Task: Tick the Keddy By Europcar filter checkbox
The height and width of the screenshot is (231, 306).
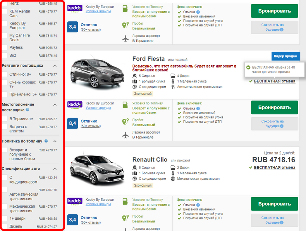Action: point(5,23)
